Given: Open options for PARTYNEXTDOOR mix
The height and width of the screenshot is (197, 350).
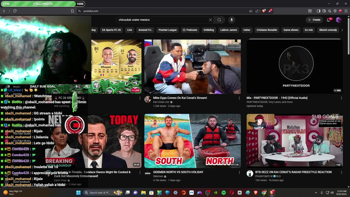Looking at the screenshot, I should tap(341, 98).
